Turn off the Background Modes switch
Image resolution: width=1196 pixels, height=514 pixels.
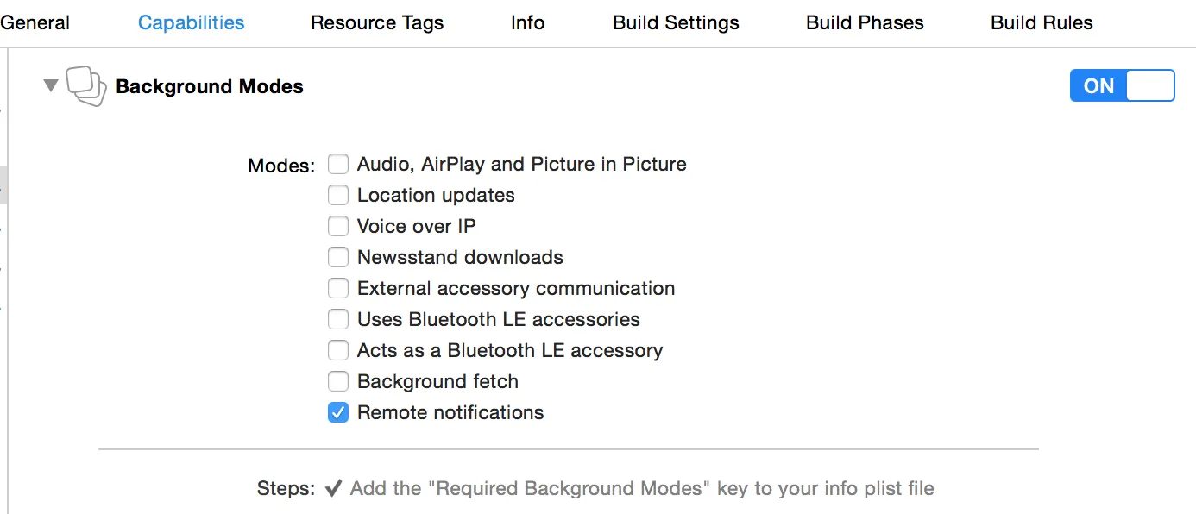[1122, 86]
